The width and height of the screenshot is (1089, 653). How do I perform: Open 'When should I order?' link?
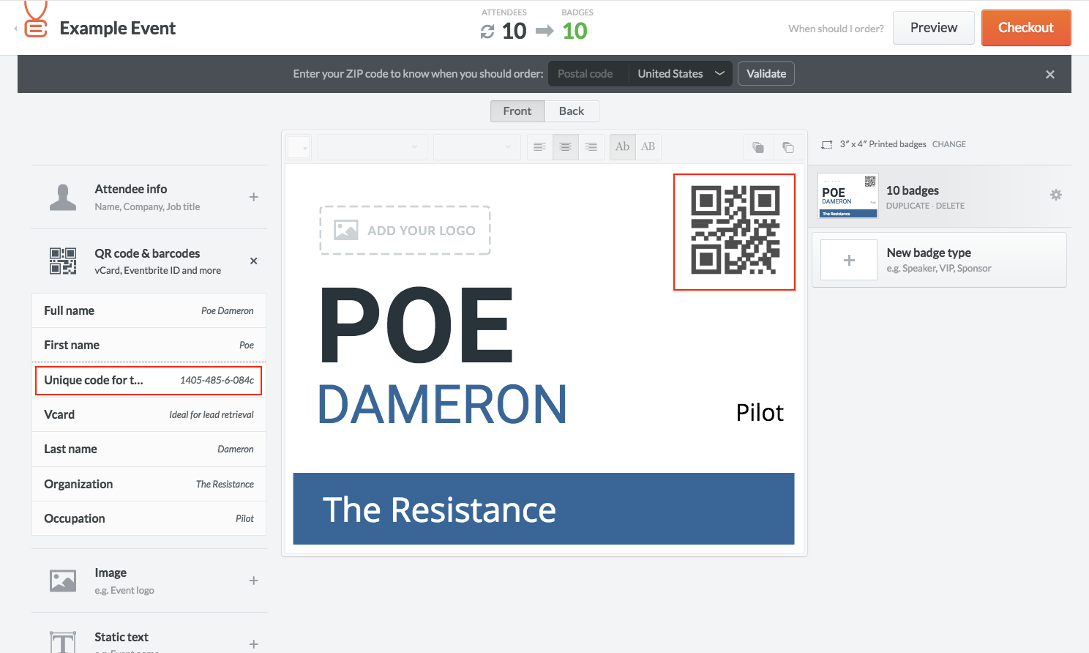click(x=836, y=29)
